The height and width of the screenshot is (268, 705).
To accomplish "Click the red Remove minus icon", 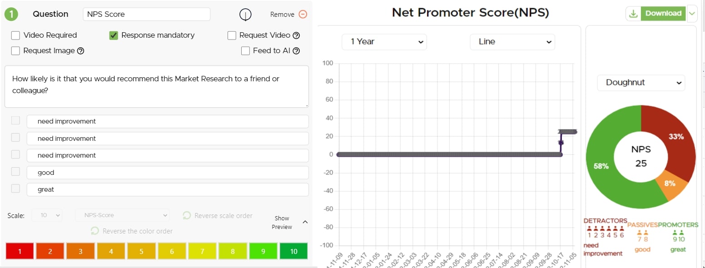I will 303,14.
